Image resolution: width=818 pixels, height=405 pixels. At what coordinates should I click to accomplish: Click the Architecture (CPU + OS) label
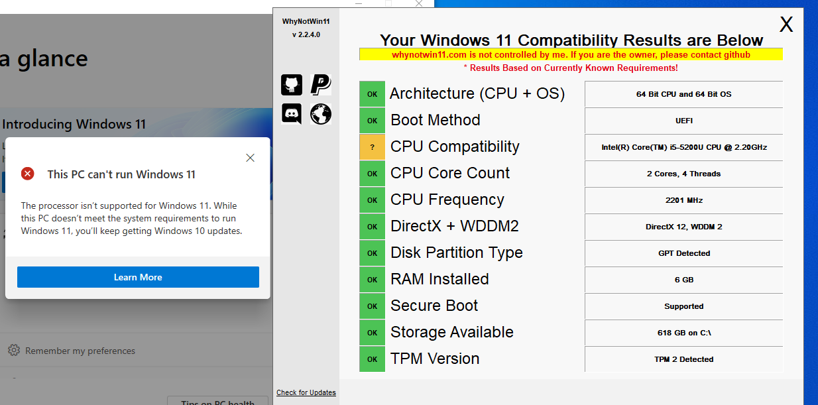coord(477,93)
